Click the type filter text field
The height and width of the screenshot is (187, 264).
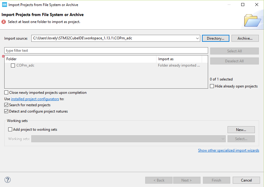pyautogui.click(x=106, y=51)
